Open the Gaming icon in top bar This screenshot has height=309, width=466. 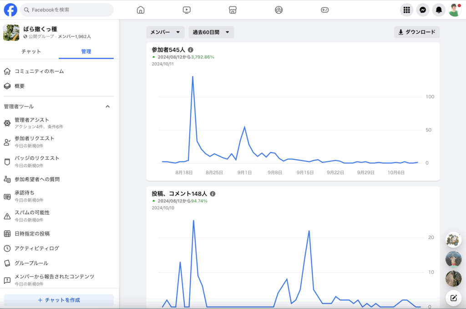pos(324,10)
